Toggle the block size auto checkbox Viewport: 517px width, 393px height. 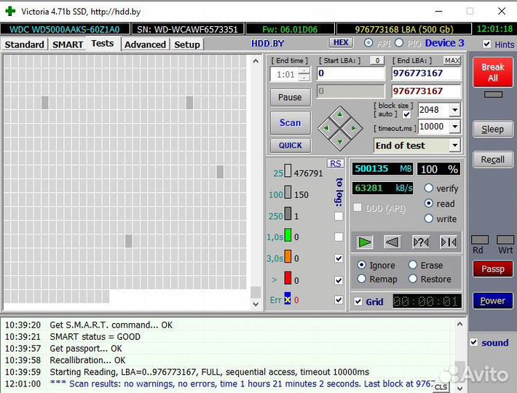click(406, 114)
